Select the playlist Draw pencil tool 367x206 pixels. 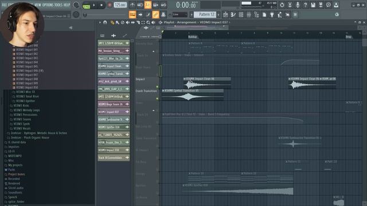[112, 22]
